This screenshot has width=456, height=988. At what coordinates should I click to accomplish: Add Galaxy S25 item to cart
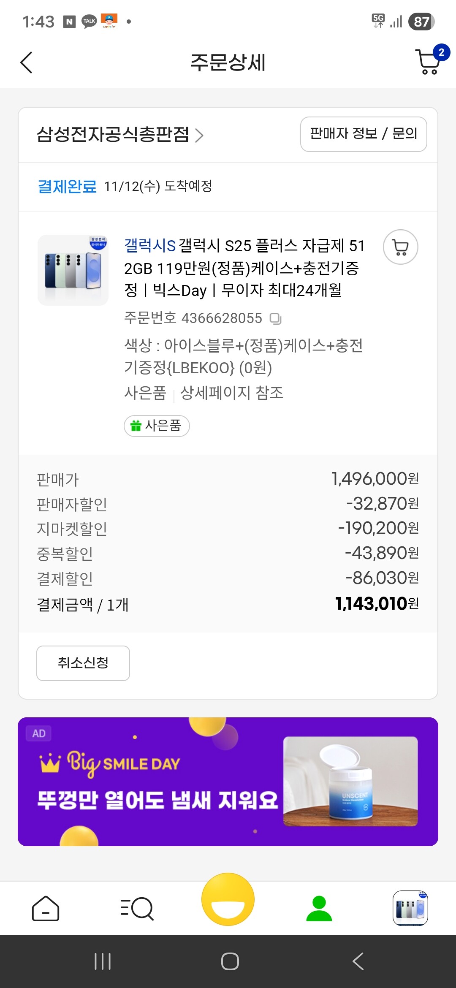(x=400, y=247)
